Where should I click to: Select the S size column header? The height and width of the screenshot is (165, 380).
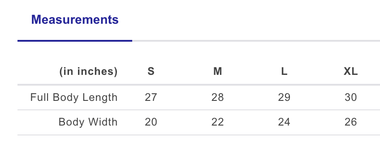coord(151,71)
